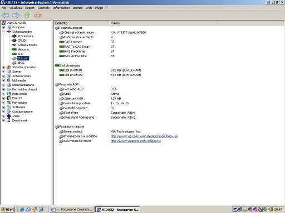Click the Elemento column header
The width and height of the screenshot is (285, 213).
81,23
